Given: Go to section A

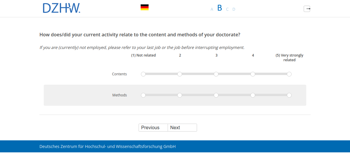Looking at the screenshot, I should click(212, 9).
